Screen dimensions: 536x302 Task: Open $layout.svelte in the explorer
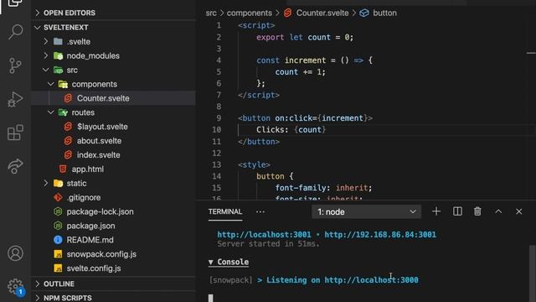(x=102, y=127)
